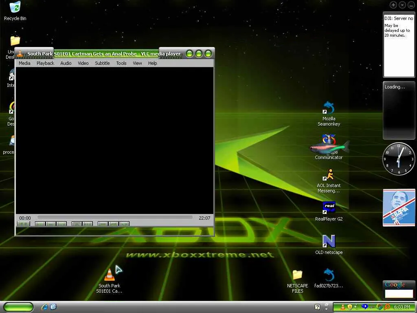Open the Media menu in VLC
417x313 pixels.
(x=24, y=63)
